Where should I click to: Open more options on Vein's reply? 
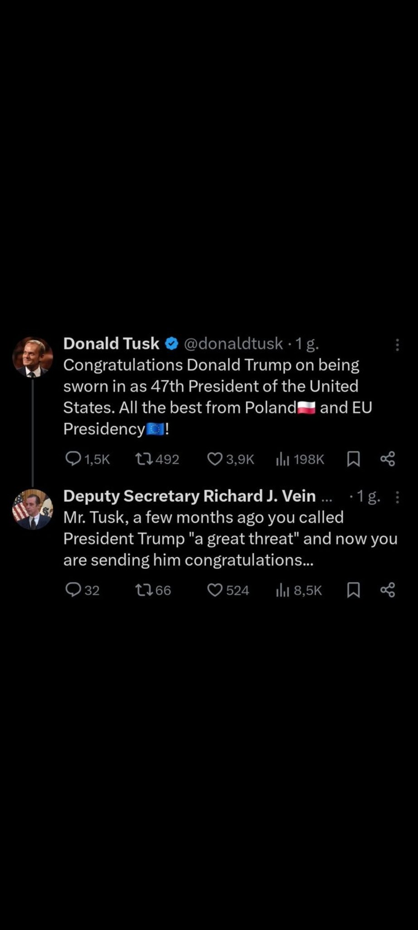coord(397,497)
